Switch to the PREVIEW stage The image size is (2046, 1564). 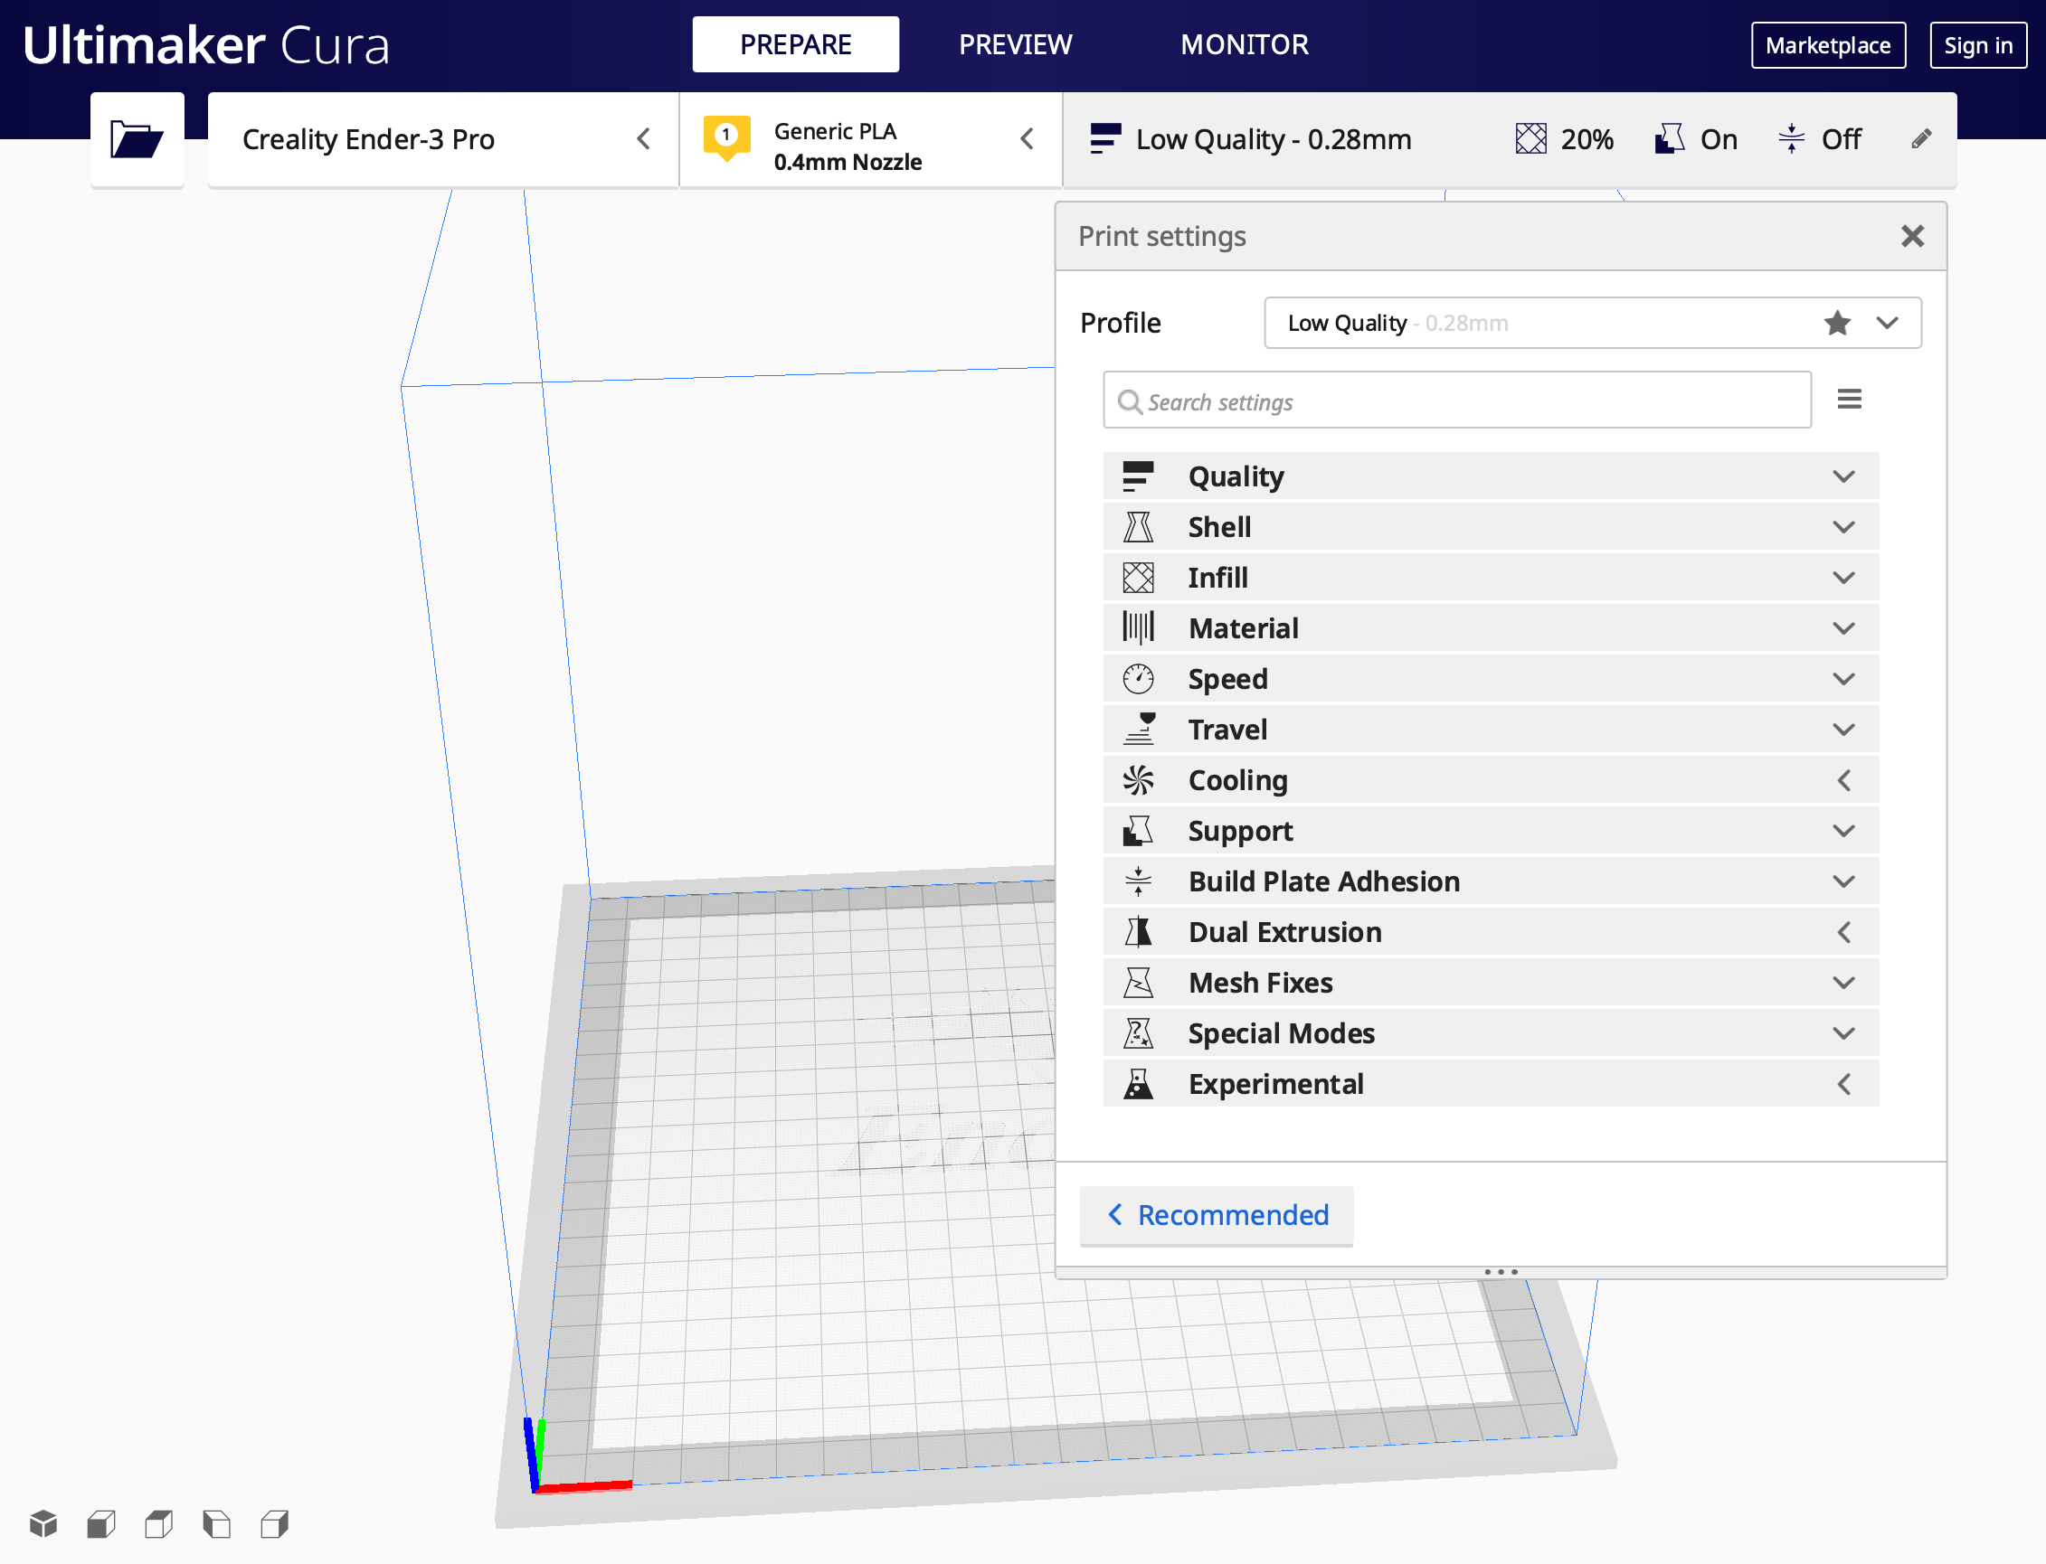tap(1015, 43)
